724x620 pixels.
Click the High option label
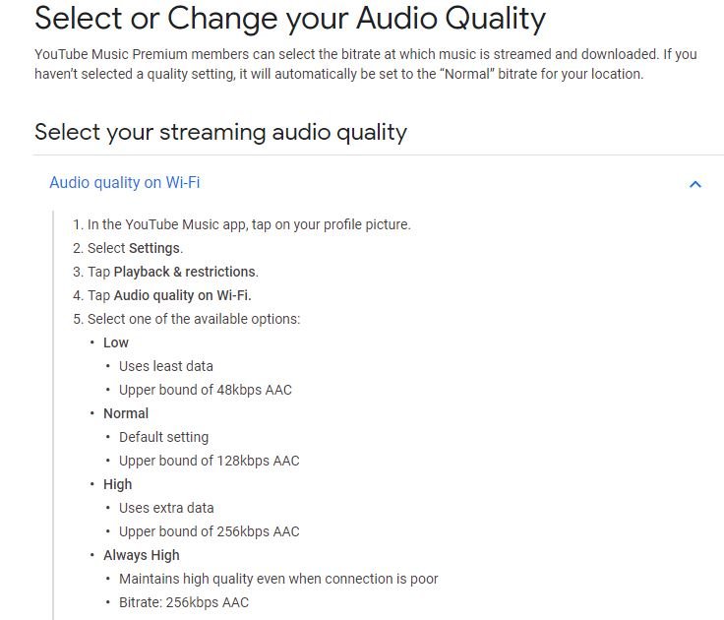[118, 484]
